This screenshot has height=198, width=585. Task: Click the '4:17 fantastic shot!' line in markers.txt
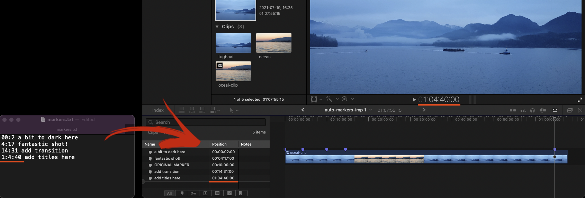point(35,144)
